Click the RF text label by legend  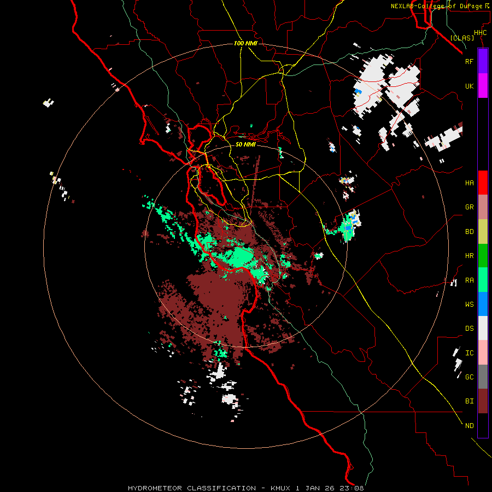[469, 61]
